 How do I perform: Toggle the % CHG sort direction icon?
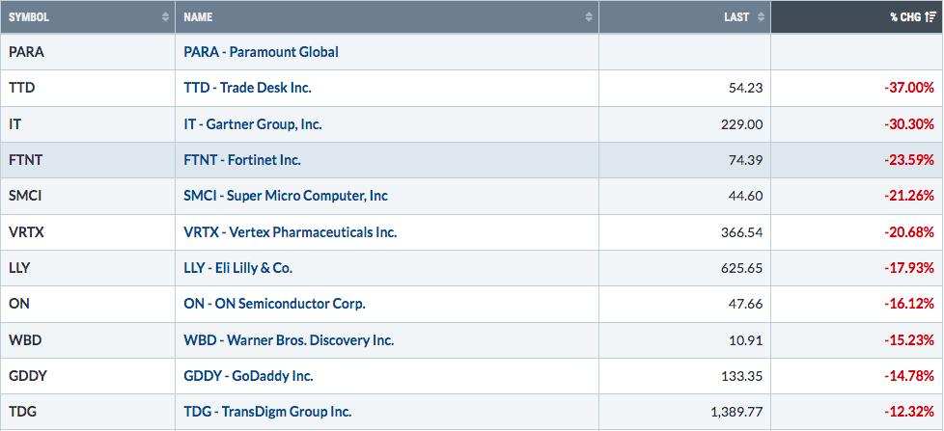tap(930, 17)
